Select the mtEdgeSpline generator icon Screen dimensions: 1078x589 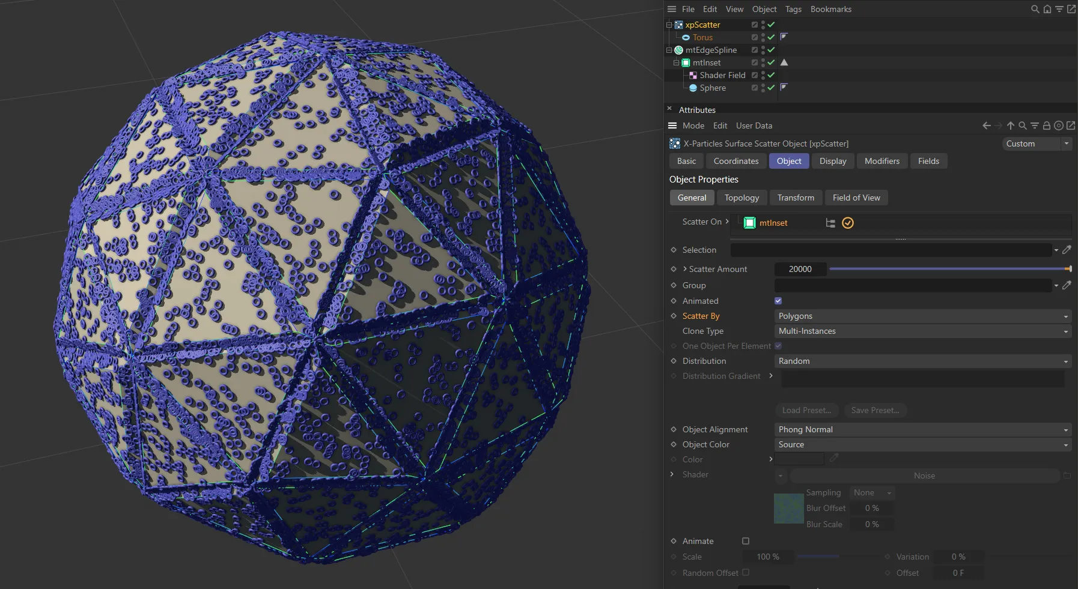click(x=678, y=50)
